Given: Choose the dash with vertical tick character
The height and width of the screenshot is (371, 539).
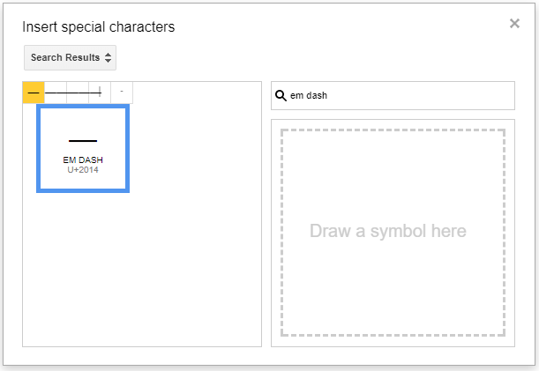Looking at the screenshot, I should pyautogui.click(x=100, y=93).
